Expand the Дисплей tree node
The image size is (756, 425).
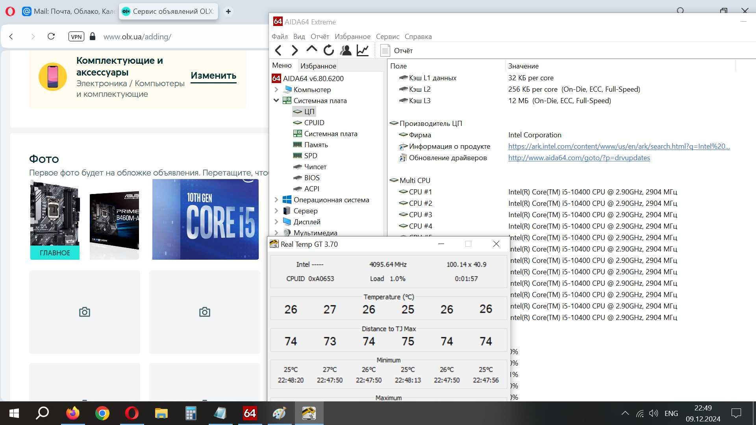(276, 222)
